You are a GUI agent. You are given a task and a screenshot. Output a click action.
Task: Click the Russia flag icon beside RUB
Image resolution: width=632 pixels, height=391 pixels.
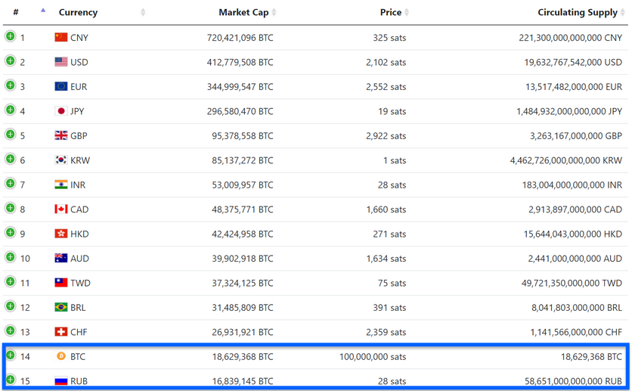[x=61, y=381]
